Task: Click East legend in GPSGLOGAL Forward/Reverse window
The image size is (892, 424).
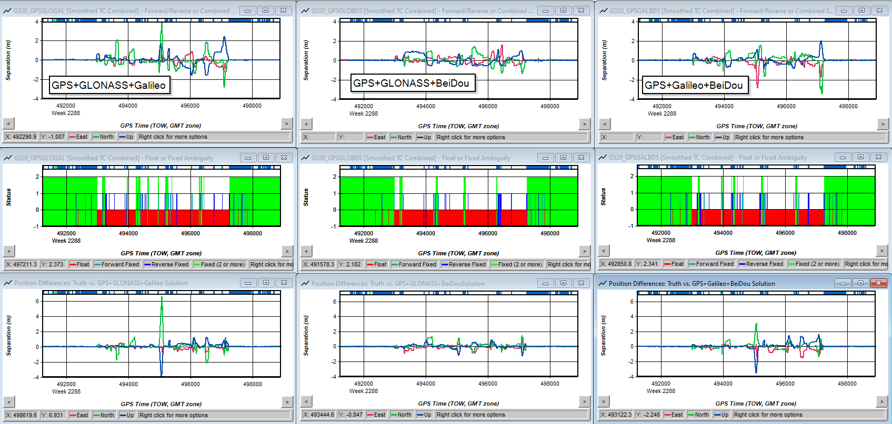Action: point(78,137)
